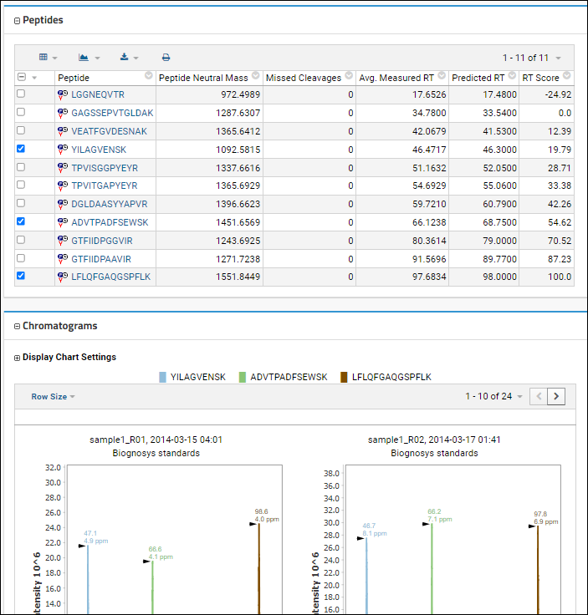Collapse the Chromatograms section

[17, 327]
